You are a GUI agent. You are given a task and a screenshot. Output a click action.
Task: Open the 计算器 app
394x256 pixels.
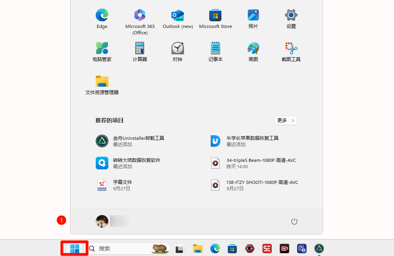tap(140, 52)
